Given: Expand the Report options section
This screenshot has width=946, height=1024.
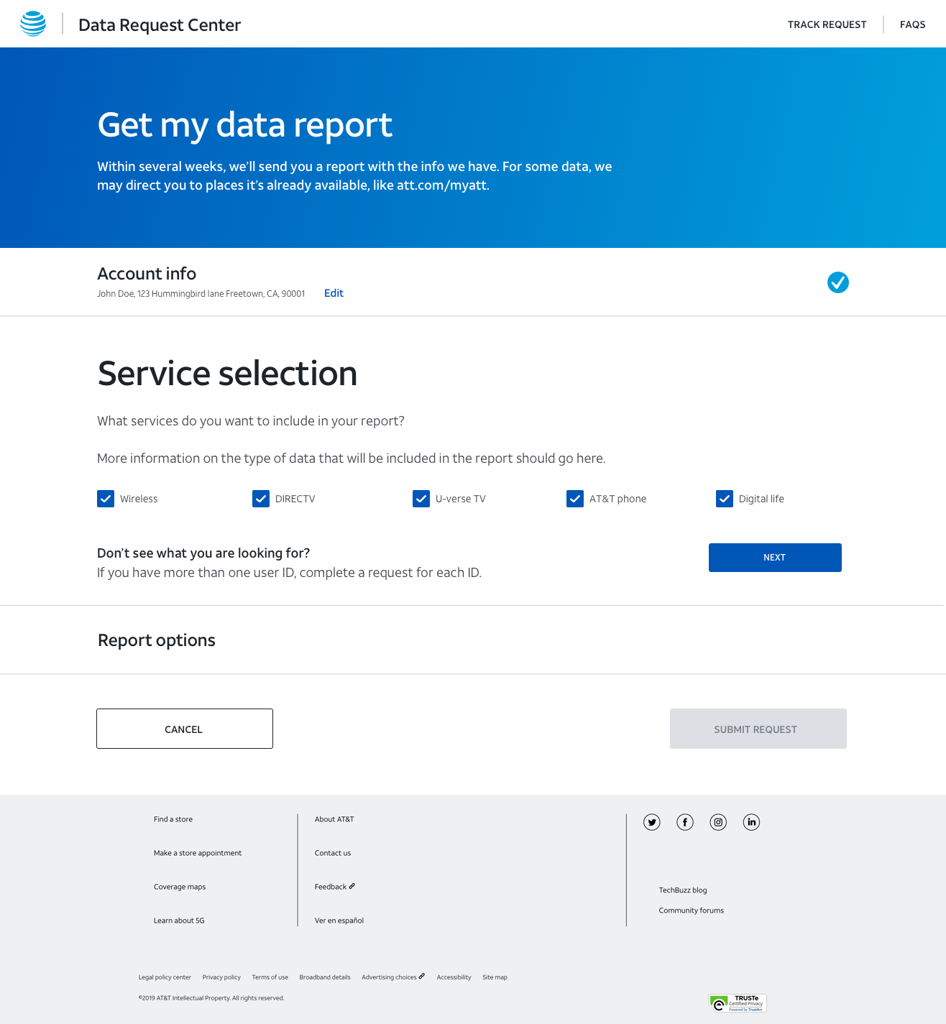Looking at the screenshot, I should [157, 640].
